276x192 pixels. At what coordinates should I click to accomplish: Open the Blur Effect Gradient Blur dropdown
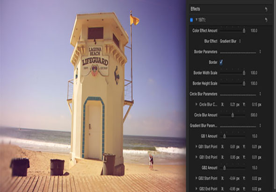(230, 41)
